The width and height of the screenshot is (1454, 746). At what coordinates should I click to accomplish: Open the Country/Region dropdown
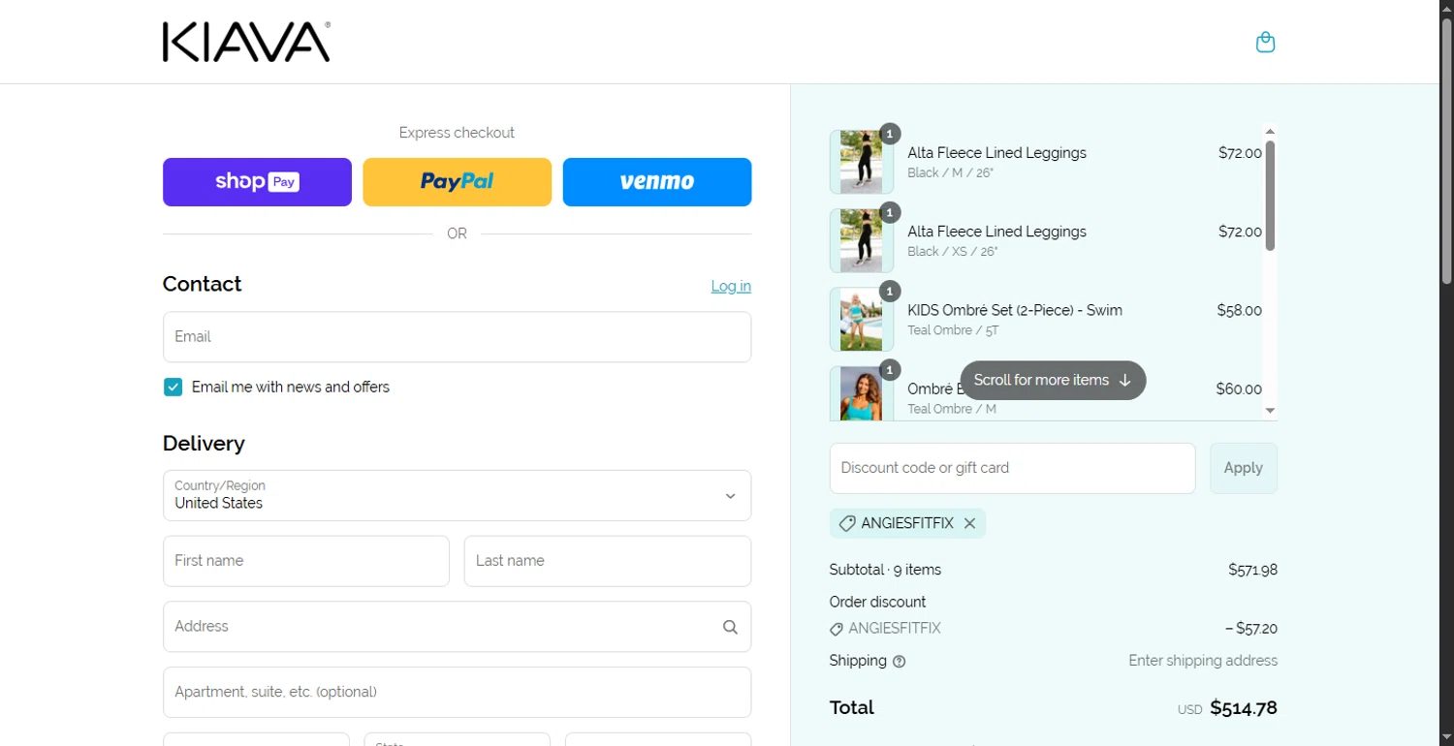pyautogui.click(x=457, y=495)
